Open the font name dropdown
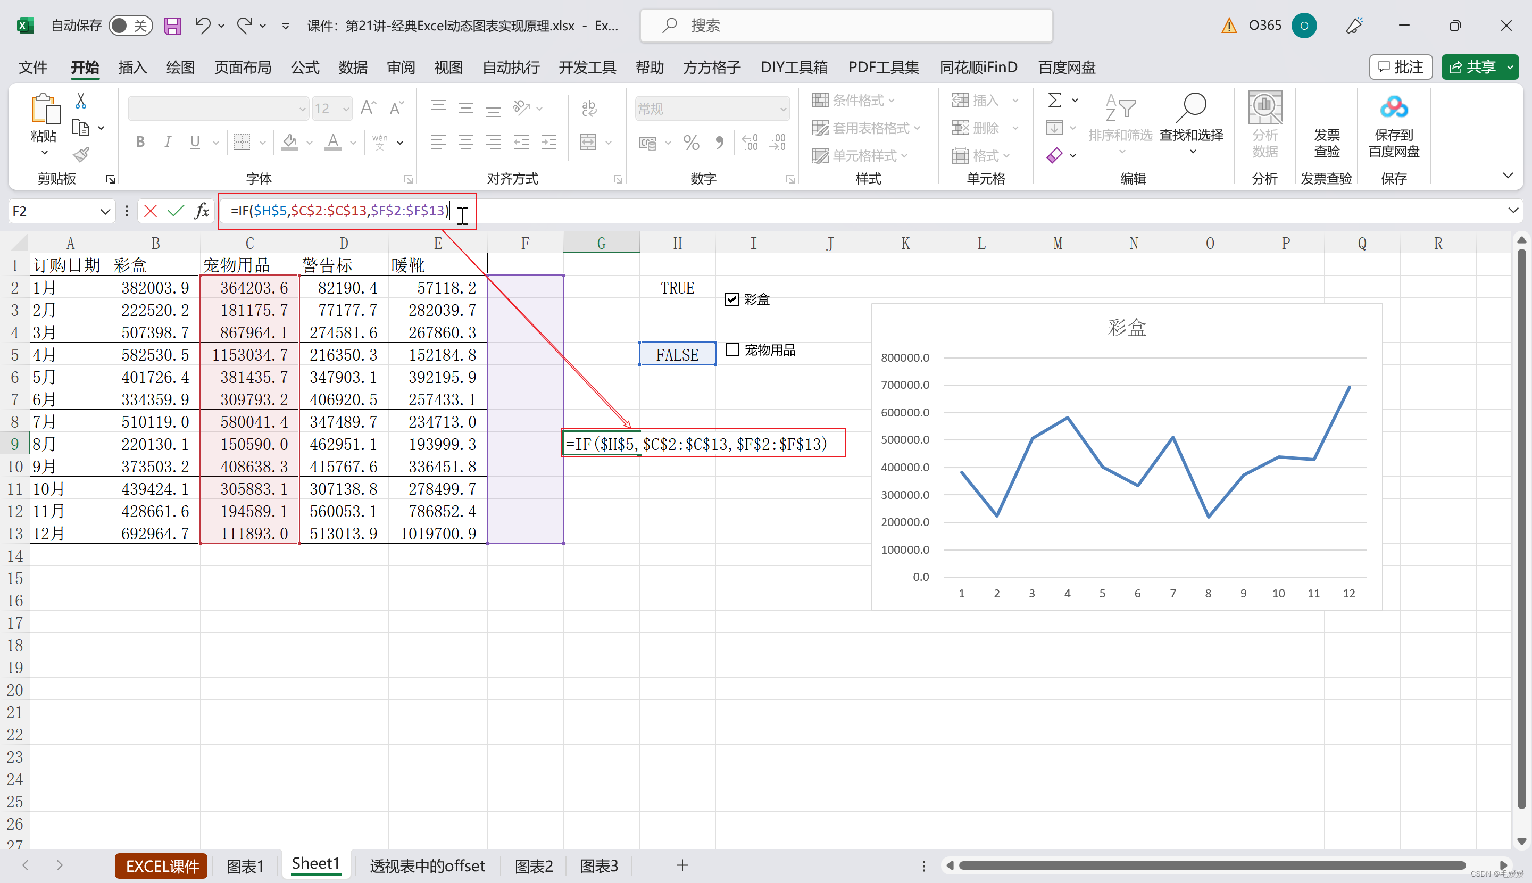The image size is (1532, 883). pyautogui.click(x=302, y=109)
